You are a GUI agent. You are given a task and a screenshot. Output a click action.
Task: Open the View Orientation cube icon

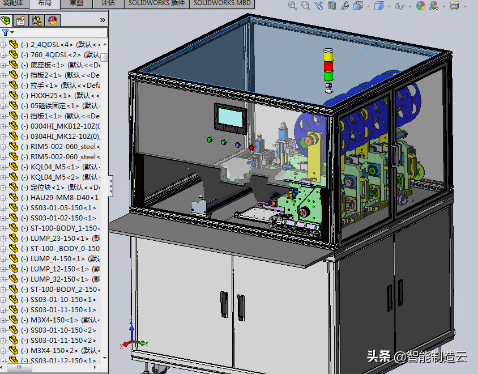[357, 6]
